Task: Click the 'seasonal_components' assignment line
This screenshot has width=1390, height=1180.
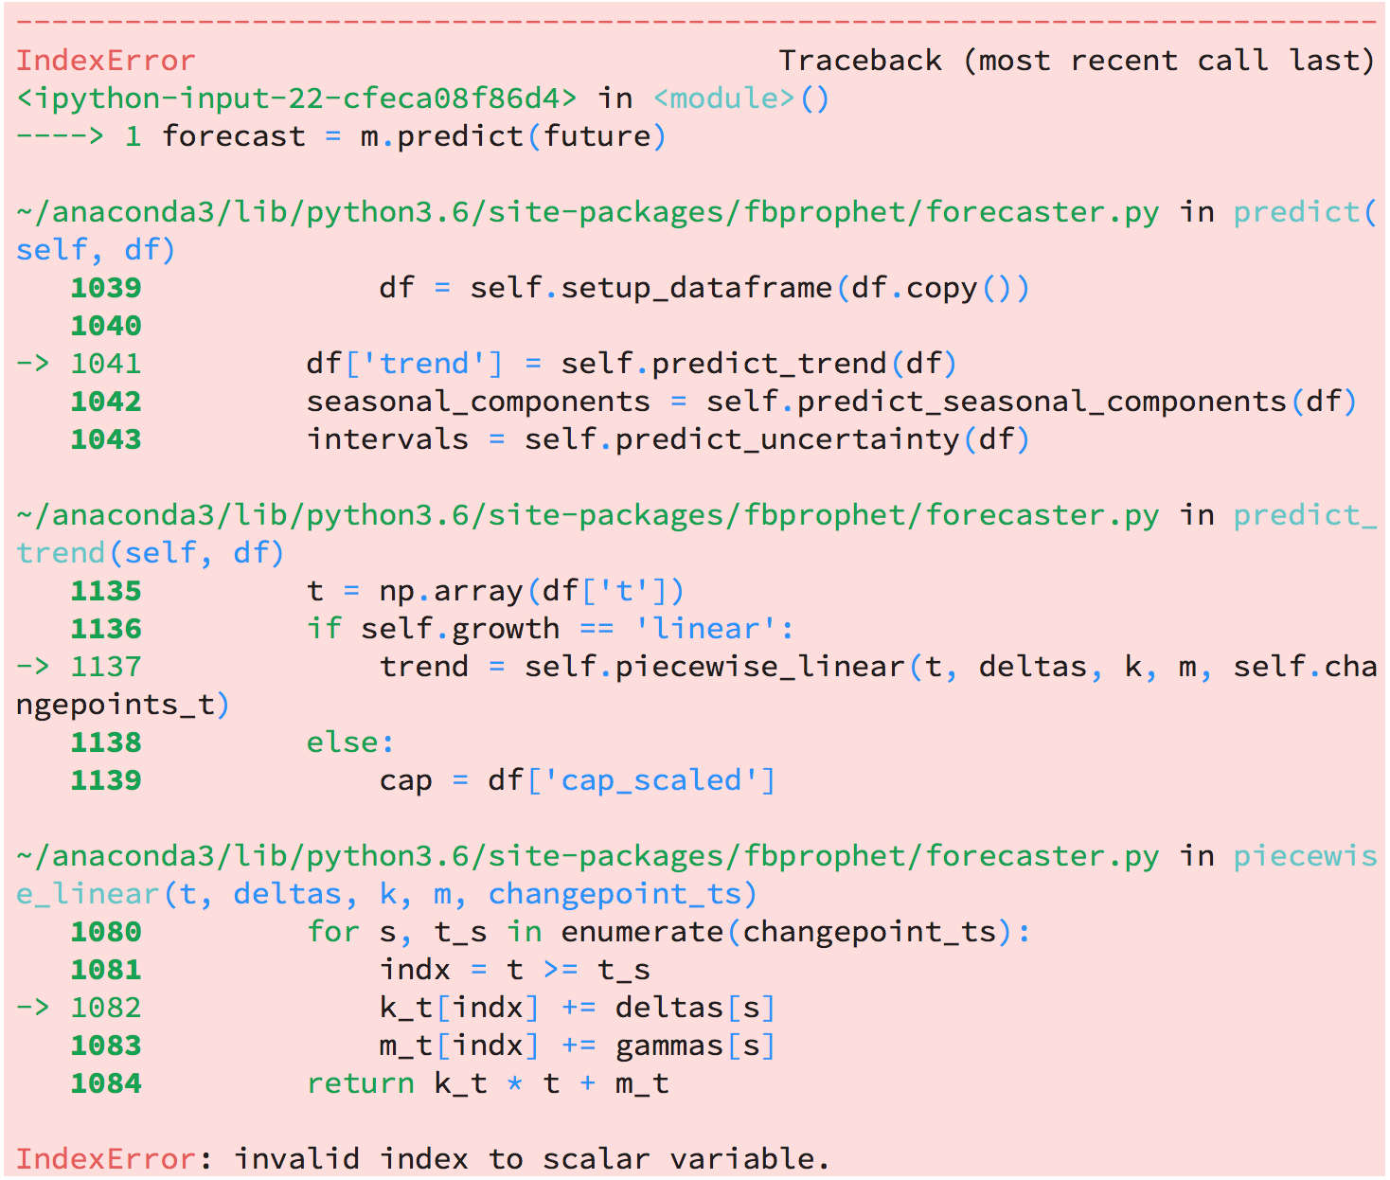Action: pyautogui.click(x=831, y=402)
